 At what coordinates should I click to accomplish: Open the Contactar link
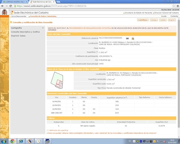(x=174, y=16)
